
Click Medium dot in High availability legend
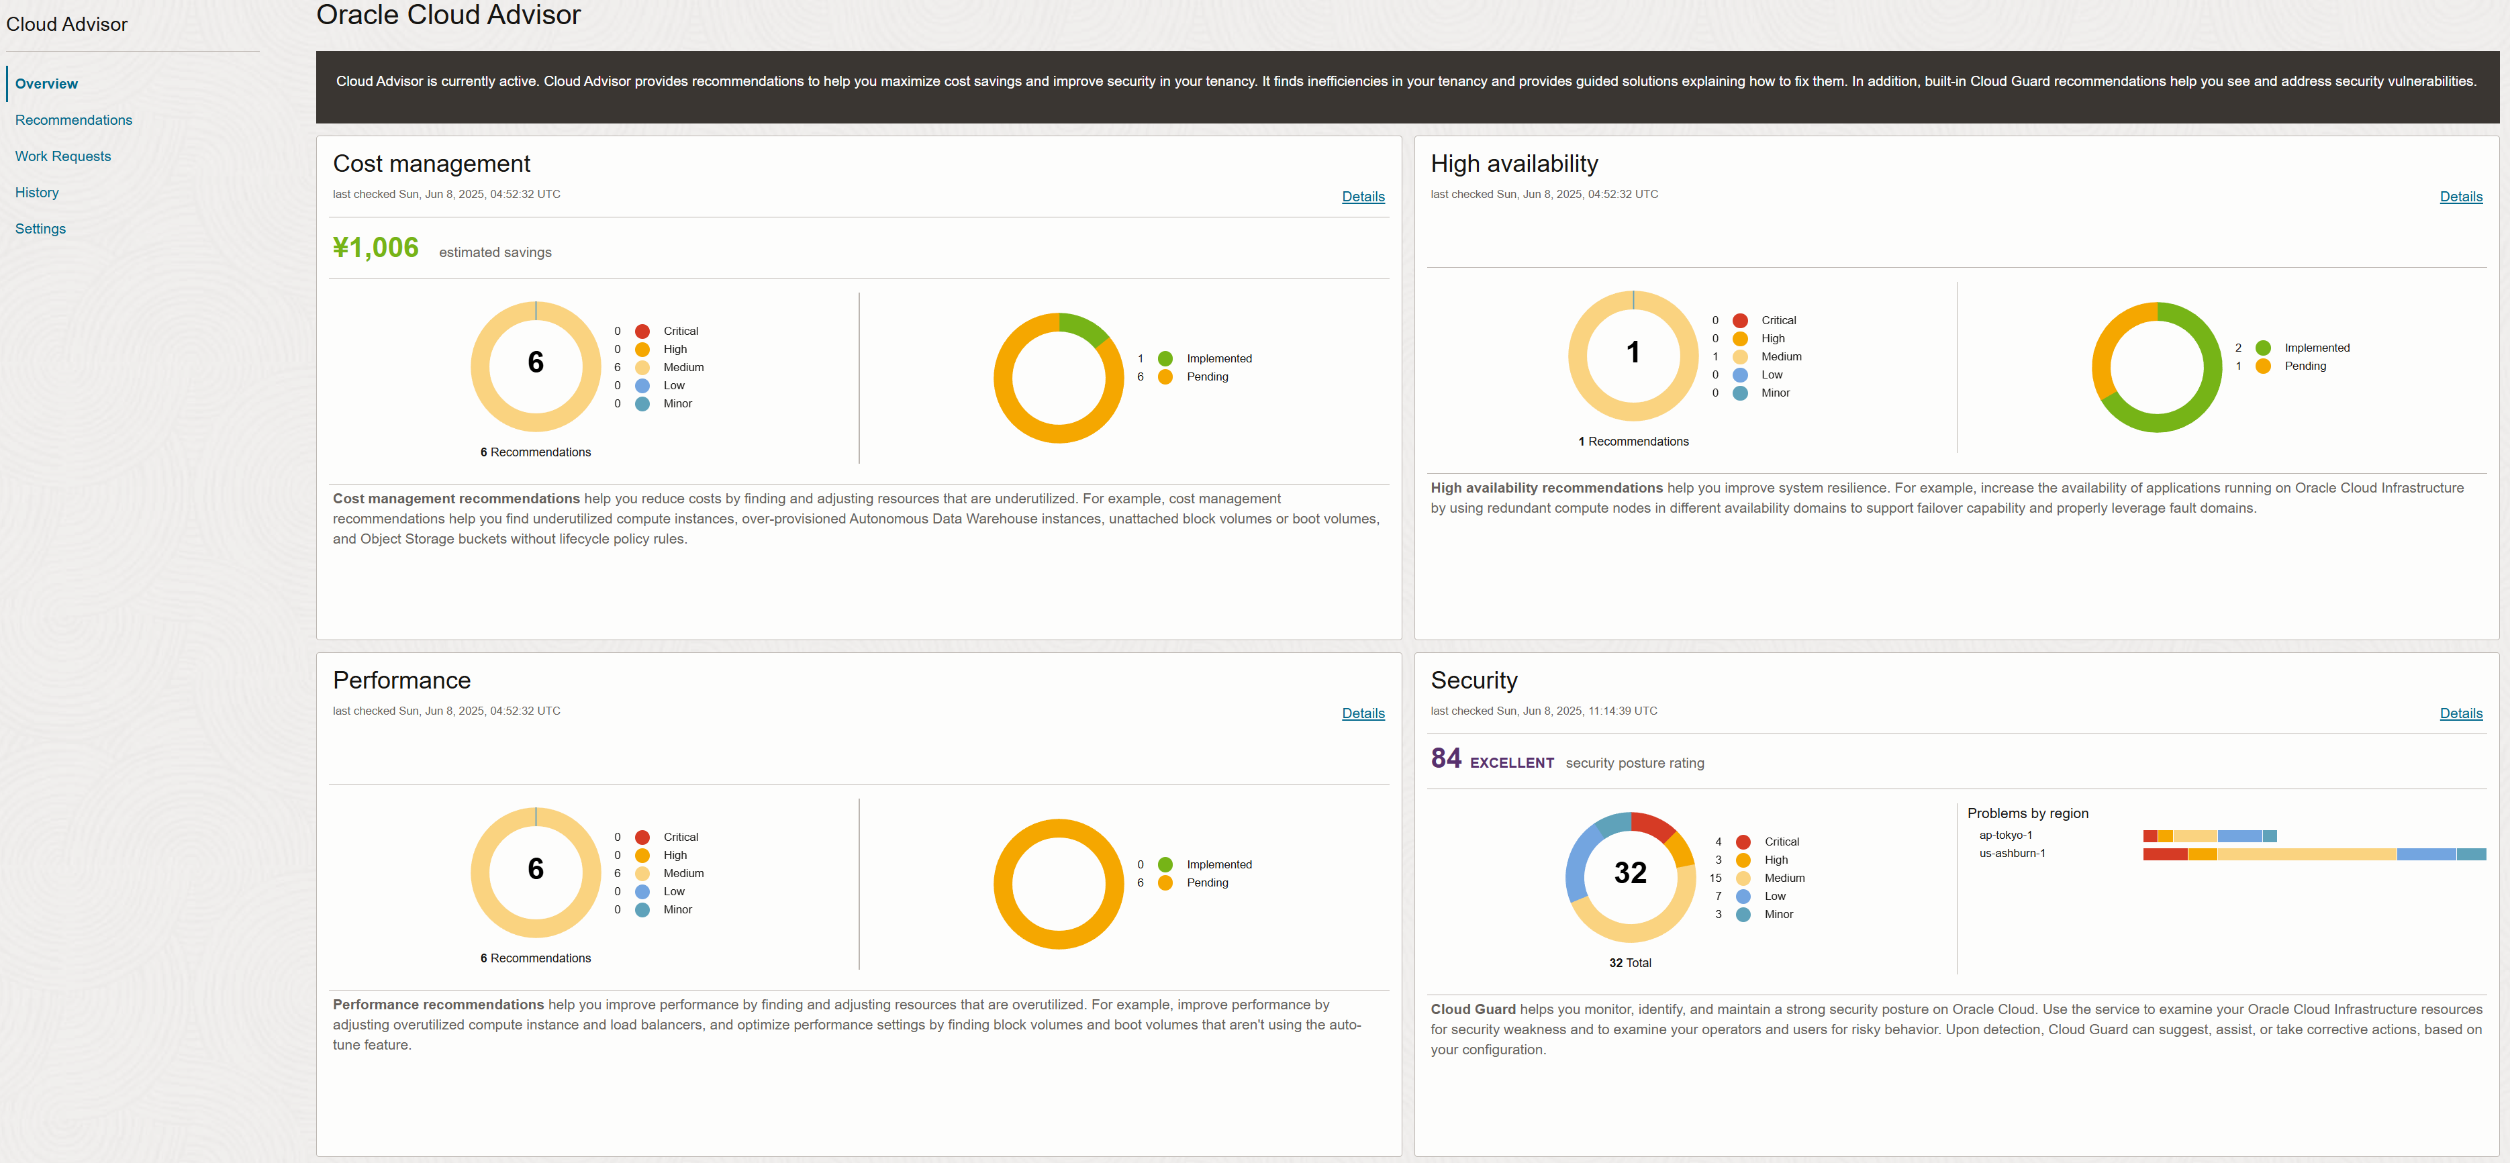[x=1739, y=356]
